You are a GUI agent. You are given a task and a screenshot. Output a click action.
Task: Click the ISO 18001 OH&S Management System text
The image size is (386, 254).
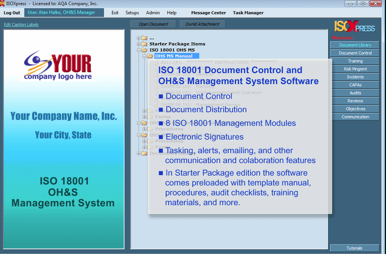point(63,192)
